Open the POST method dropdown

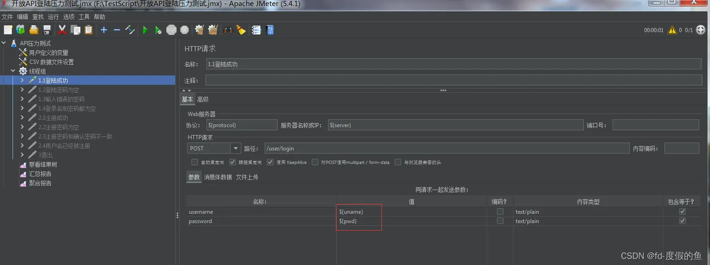tap(235, 148)
